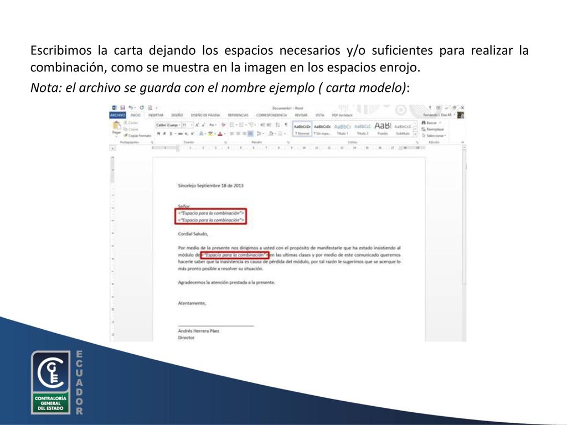The image size is (567, 425).
Task: Switch to the INSERTAR tab
Action: (156, 115)
